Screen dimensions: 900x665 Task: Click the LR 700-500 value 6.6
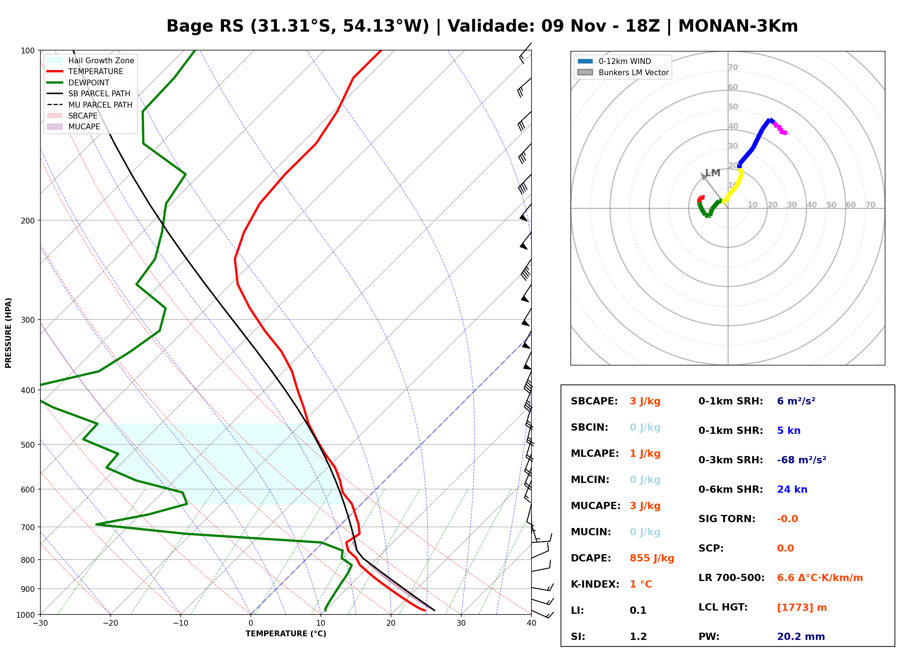(x=820, y=578)
